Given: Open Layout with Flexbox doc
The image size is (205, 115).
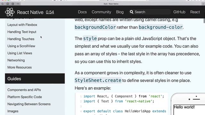Looking at the screenshot, I should pos(22,25).
